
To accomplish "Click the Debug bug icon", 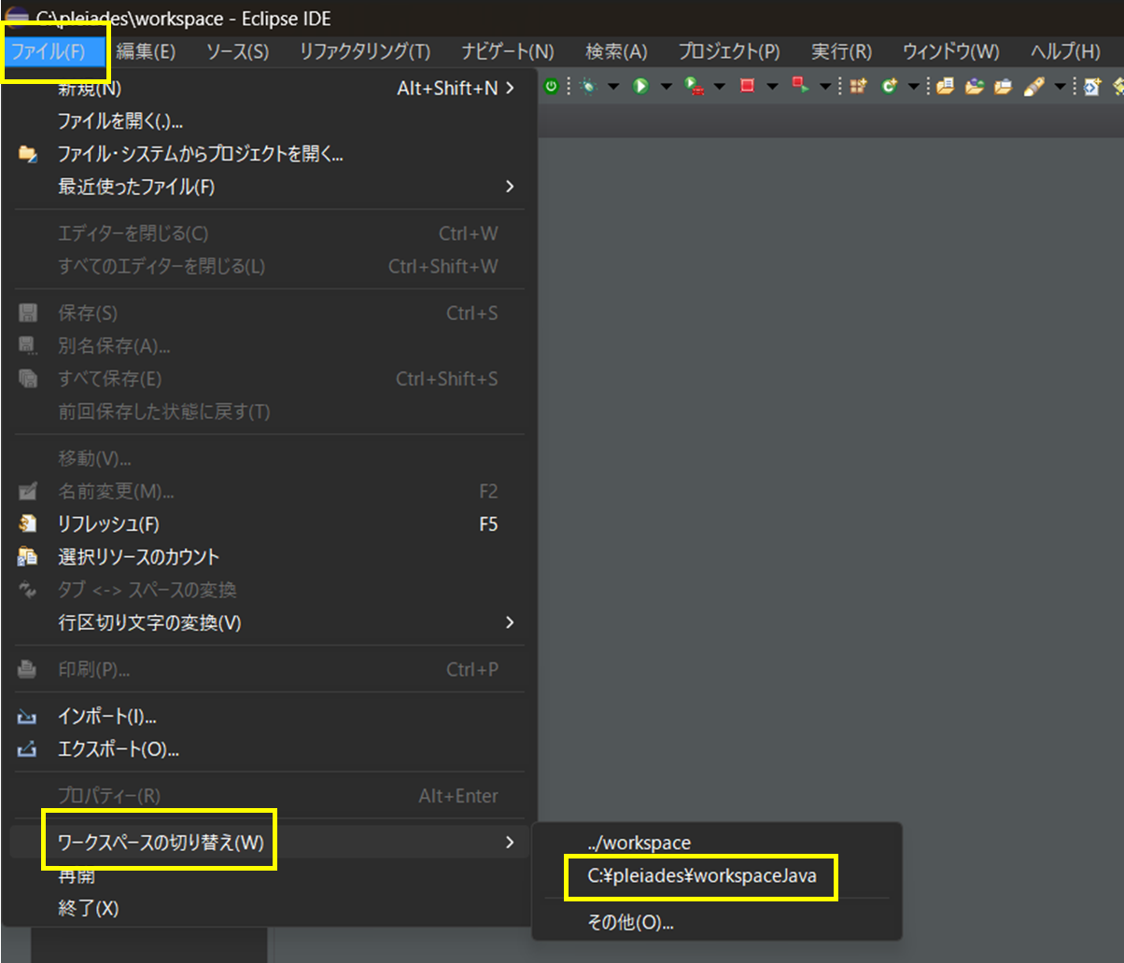I will [x=589, y=86].
